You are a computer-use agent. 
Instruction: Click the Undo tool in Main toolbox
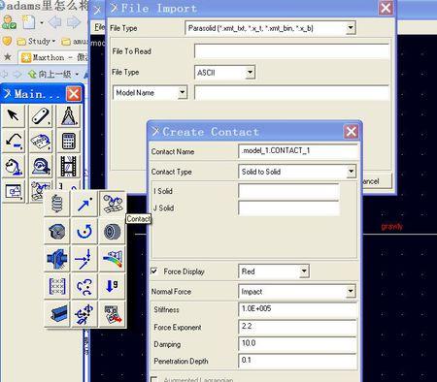[x=14, y=142]
